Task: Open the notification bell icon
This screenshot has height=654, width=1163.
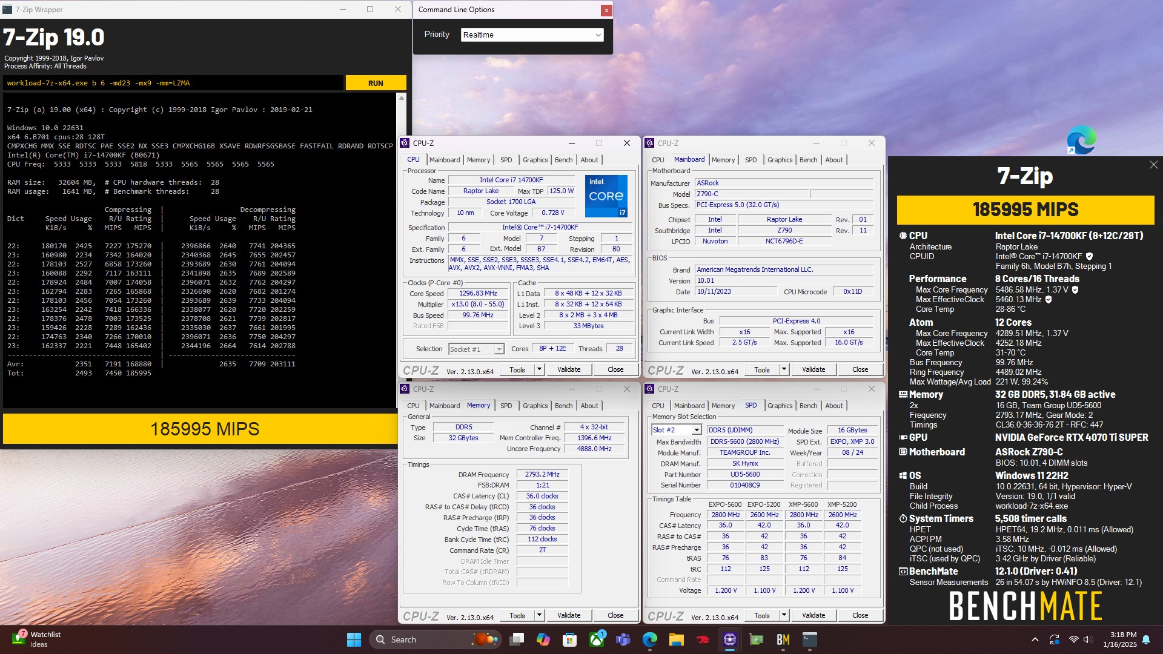Action: (1146, 639)
